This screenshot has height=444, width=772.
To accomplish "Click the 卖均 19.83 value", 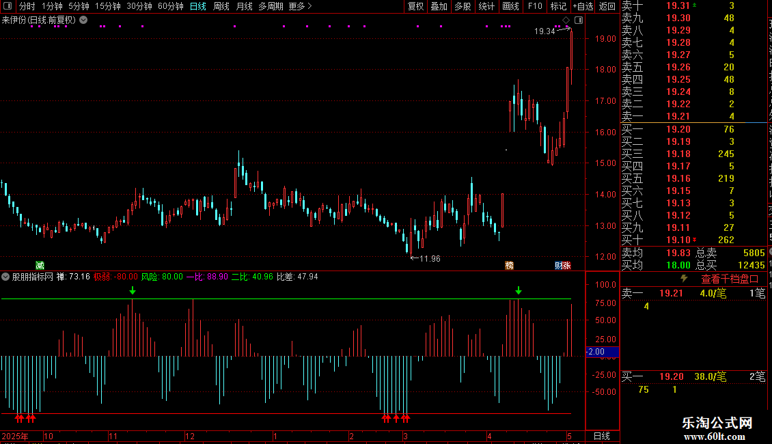I will pyautogui.click(x=678, y=253).
